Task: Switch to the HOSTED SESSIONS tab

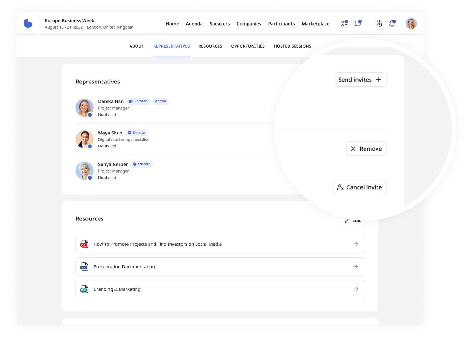Action: click(x=293, y=46)
